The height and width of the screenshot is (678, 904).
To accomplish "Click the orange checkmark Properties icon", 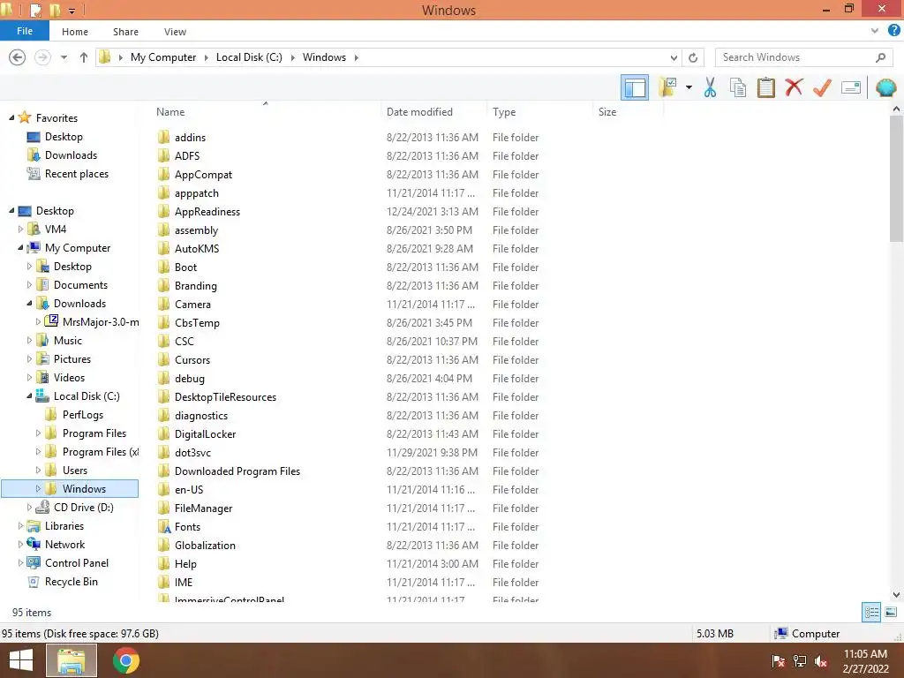I will [x=822, y=87].
